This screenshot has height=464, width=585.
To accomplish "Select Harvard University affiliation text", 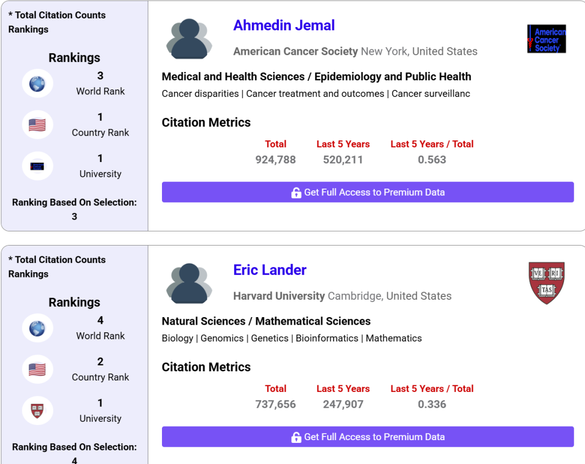I will tap(279, 296).
